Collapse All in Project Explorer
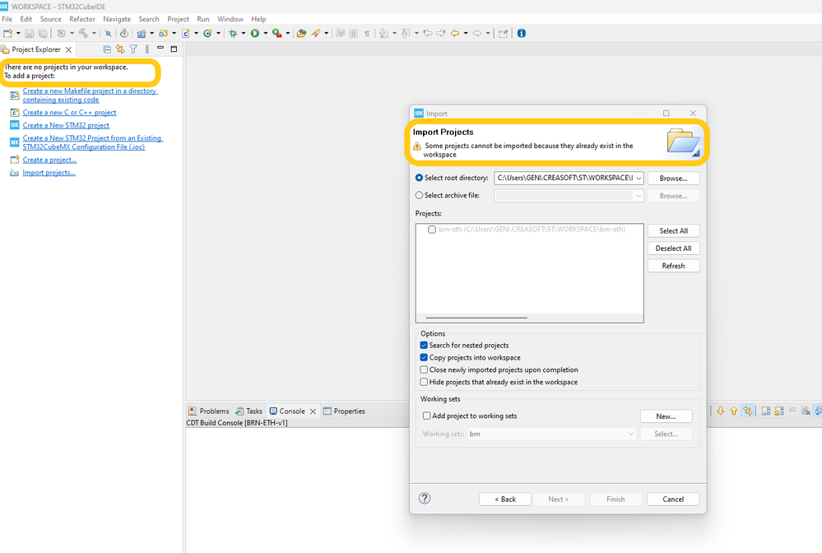Viewport: 822px width, 553px height. [107, 49]
